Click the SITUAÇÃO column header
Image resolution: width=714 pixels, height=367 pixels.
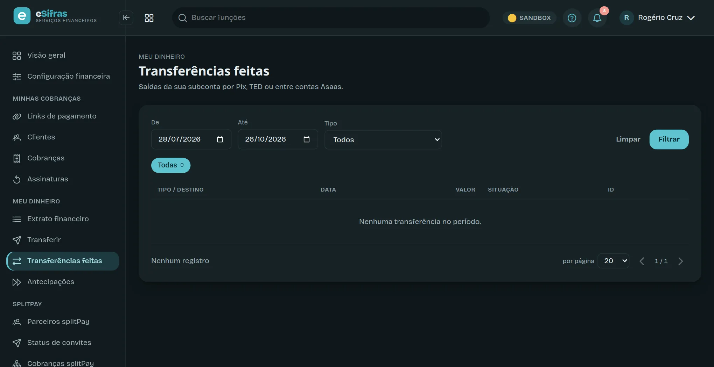pos(503,190)
